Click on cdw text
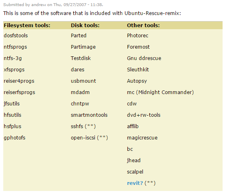The height and width of the screenshot is (193, 236). click(132, 104)
